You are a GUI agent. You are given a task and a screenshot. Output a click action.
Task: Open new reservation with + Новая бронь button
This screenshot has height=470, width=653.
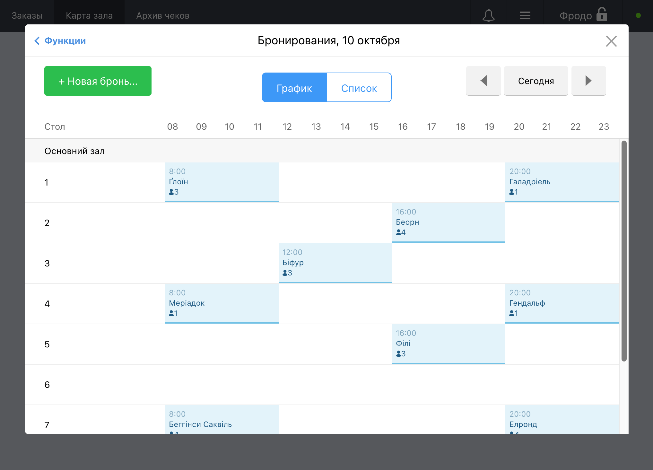pyautogui.click(x=98, y=81)
